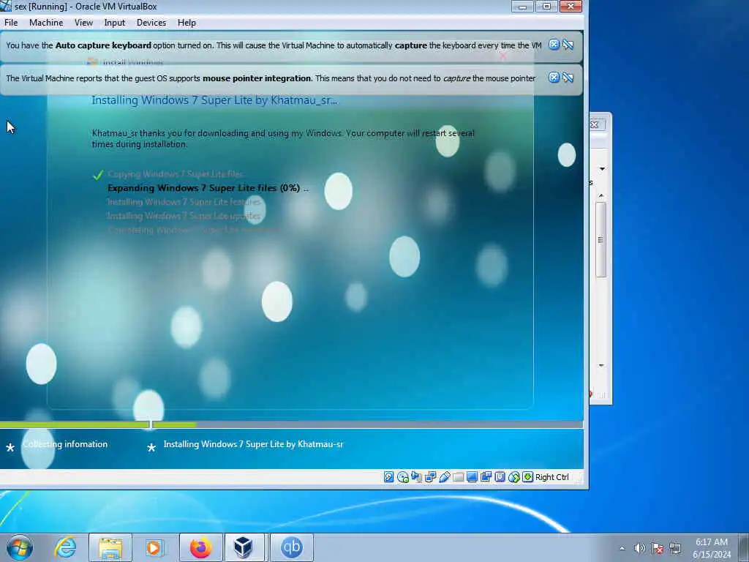Click the recording status icon with overlapping screens
This screenshot has height=562, width=749.
pyautogui.click(x=486, y=477)
